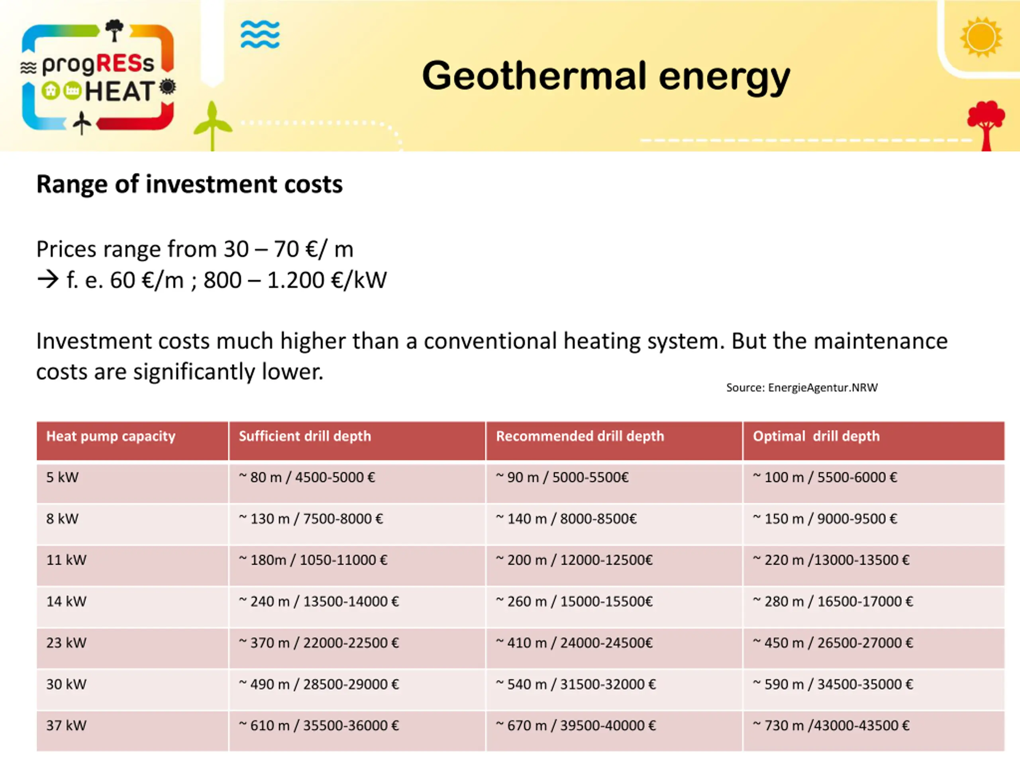Viewport: 1020px width, 765px height.
Task: Click the '60 €/m ; 800 – 1.200 €/kW' line
Action: coord(248,280)
